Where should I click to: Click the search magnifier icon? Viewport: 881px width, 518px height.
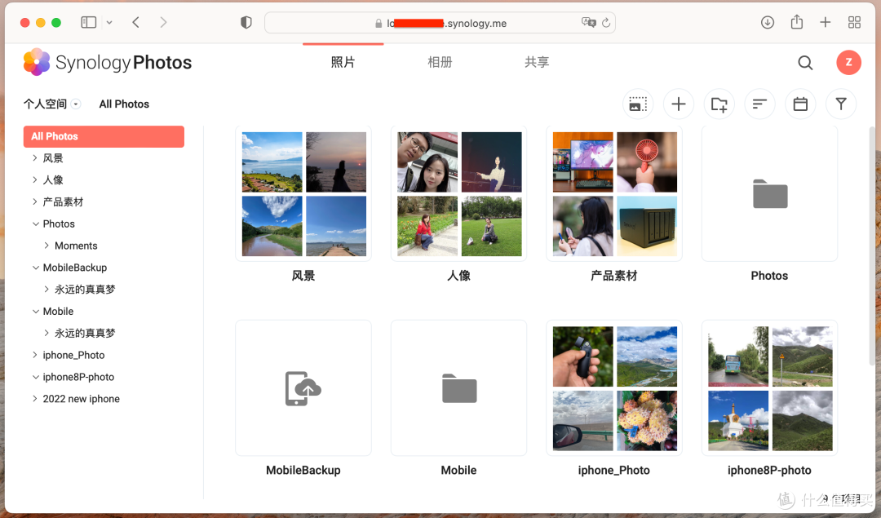(805, 63)
